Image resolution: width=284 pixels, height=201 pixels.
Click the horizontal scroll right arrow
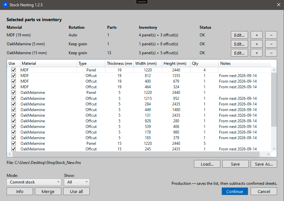(268, 154)
